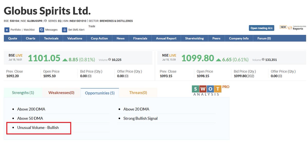Click the BSE volume info icon

[110, 59]
